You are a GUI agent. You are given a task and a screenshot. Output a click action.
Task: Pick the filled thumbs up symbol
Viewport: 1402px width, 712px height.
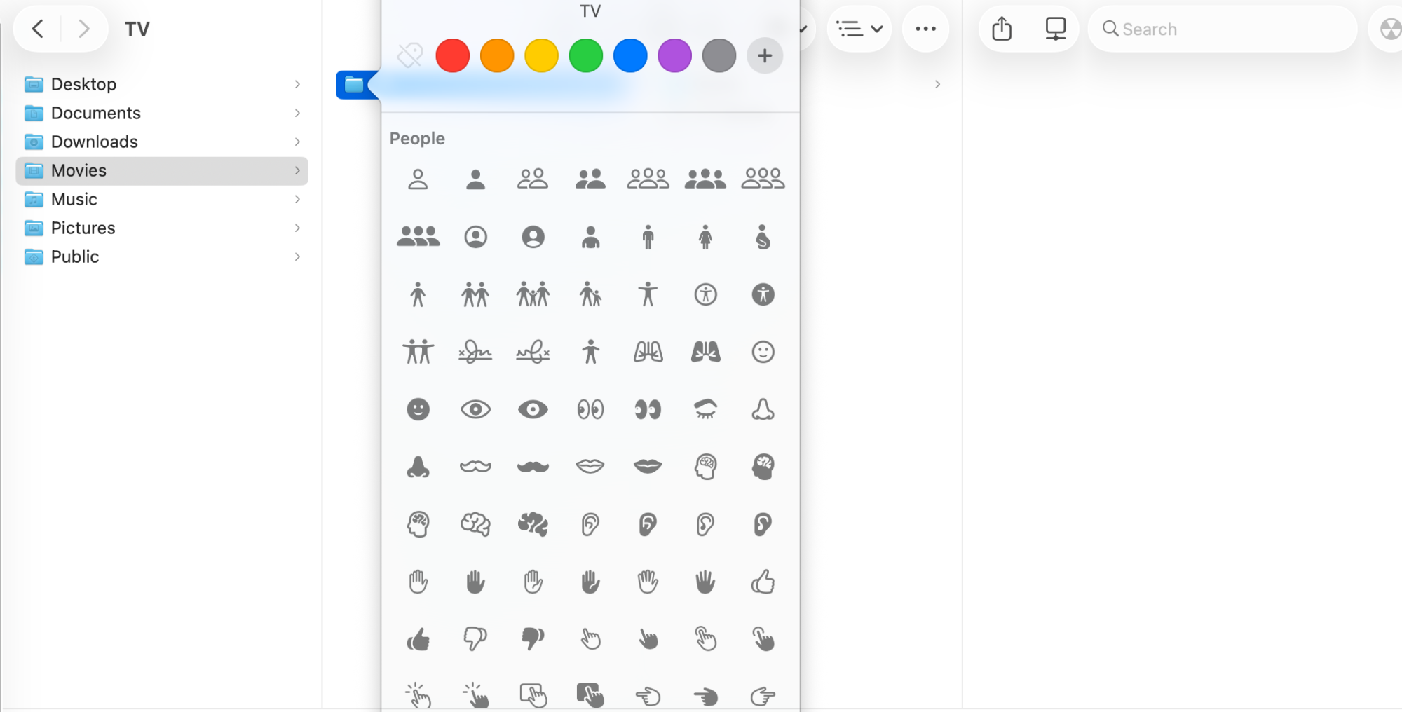click(x=418, y=639)
